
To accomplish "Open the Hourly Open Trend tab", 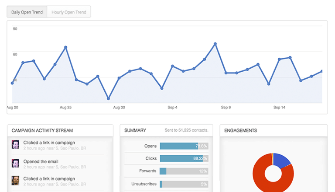I will [x=69, y=12].
